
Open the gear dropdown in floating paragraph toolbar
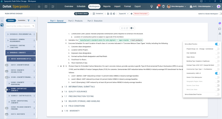pyautogui.click(x=132, y=28)
